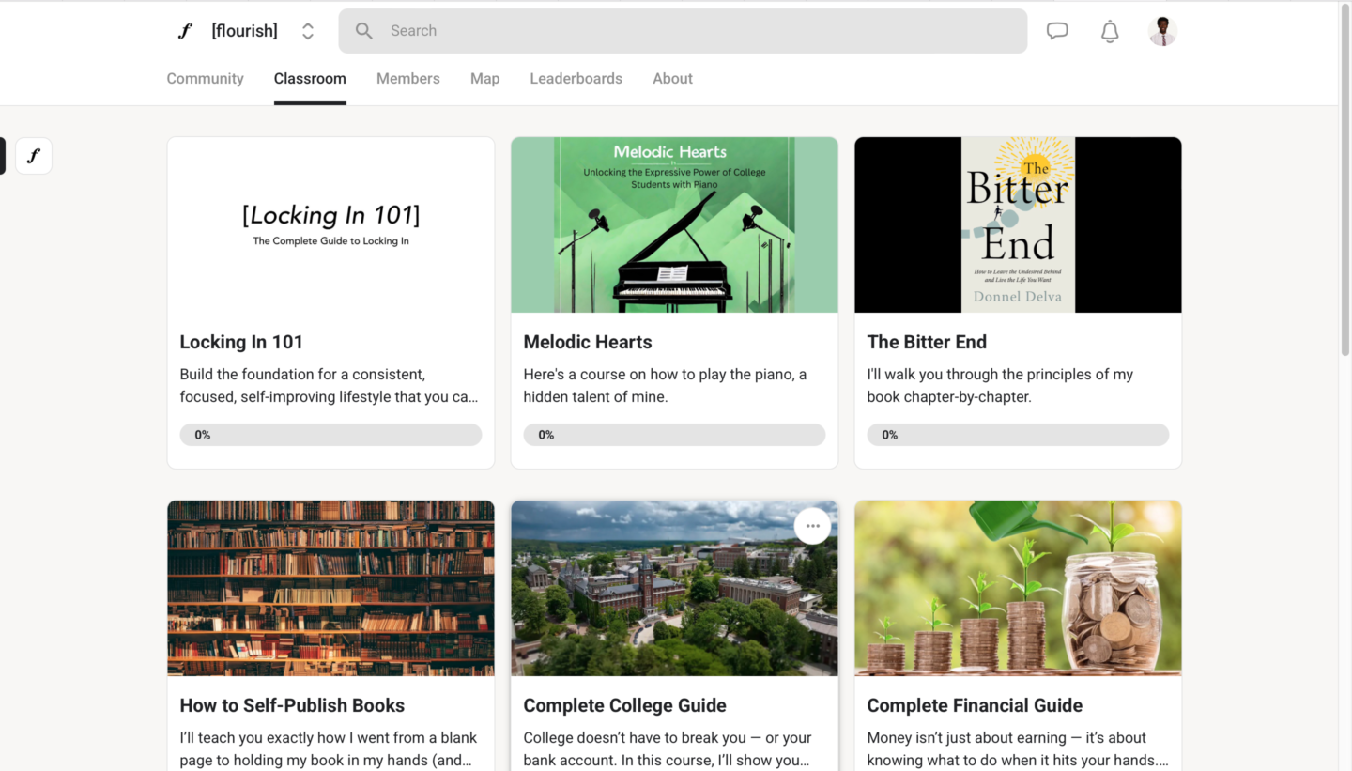
Task: Click the page vertical scrollbar
Action: coord(1344,178)
